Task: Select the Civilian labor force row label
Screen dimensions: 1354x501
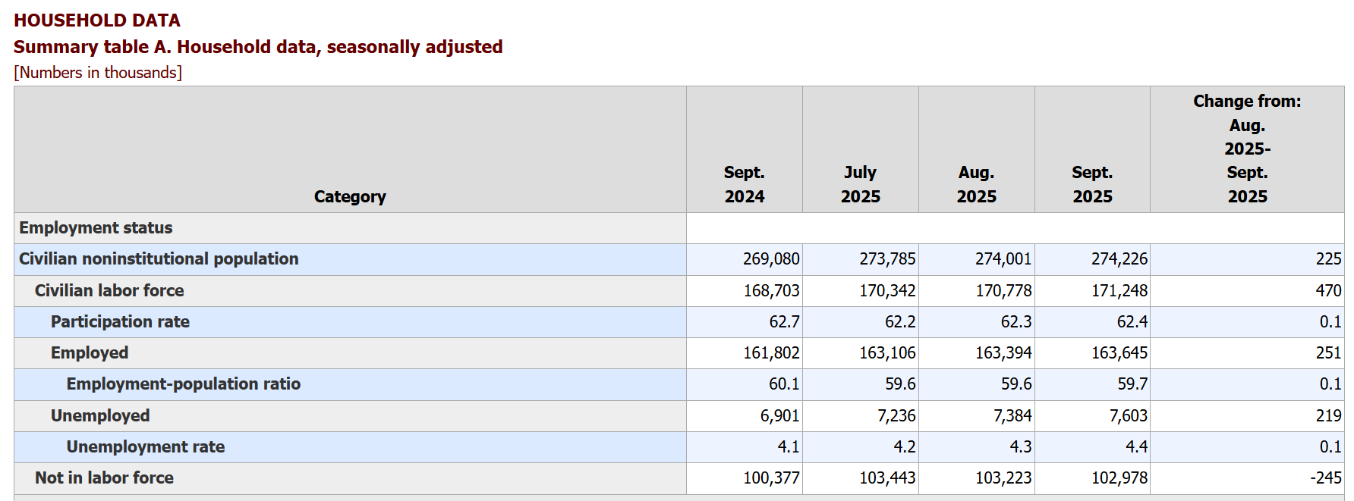Action: [109, 290]
